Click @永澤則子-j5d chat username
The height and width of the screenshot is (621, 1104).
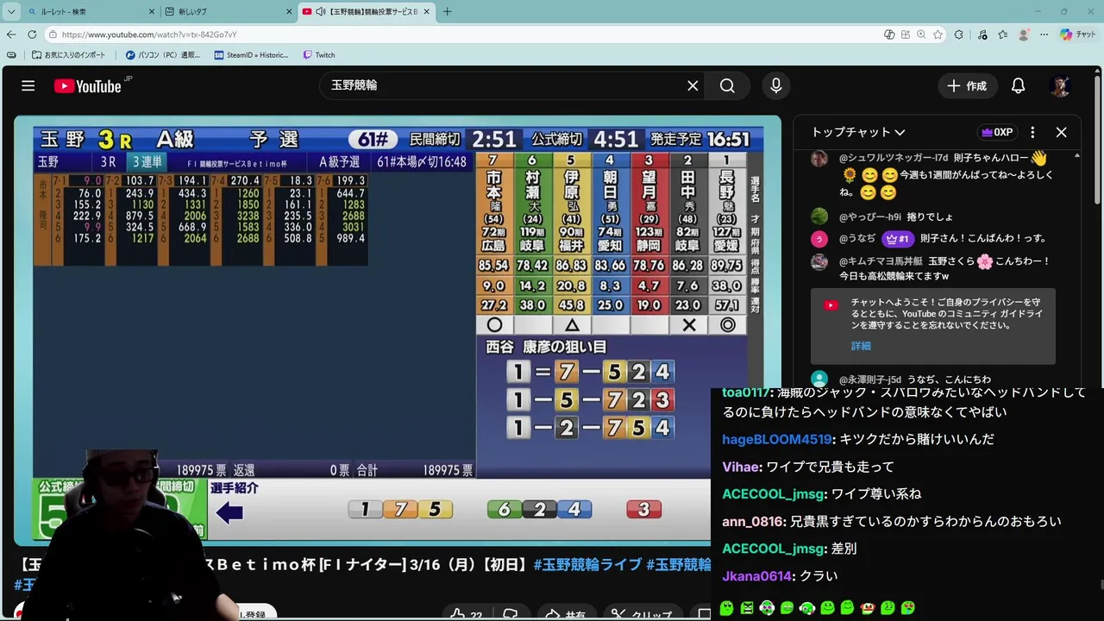click(870, 379)
